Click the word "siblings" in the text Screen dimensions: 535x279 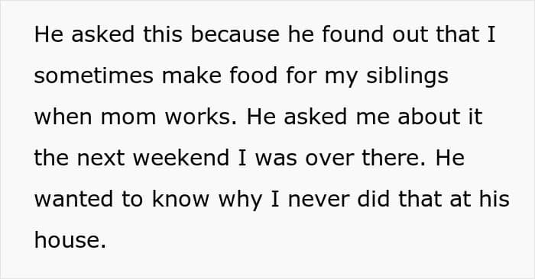(x=407, y=76)
